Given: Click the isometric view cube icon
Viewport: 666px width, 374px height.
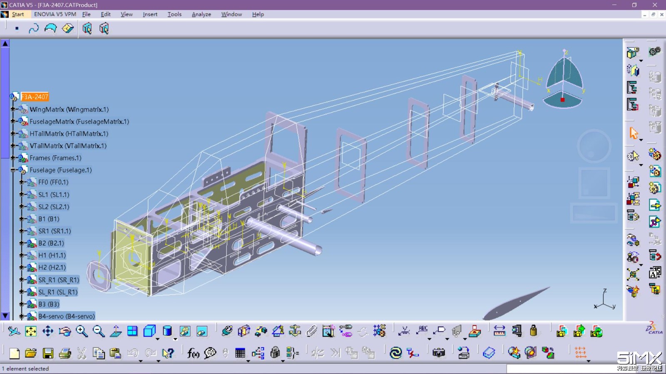Looking at the screenshot, I should coord(149,331).
